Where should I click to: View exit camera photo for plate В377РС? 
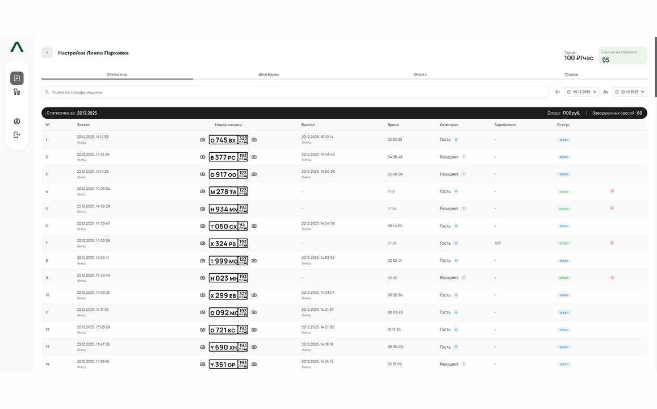tap(254, 157)
